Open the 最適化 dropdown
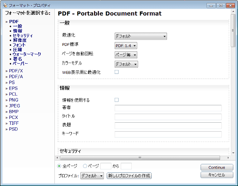 [x=141, y=36]
